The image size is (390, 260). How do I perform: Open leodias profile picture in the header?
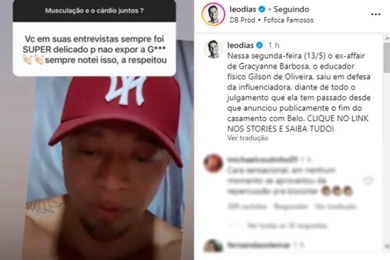click(213, 14)
